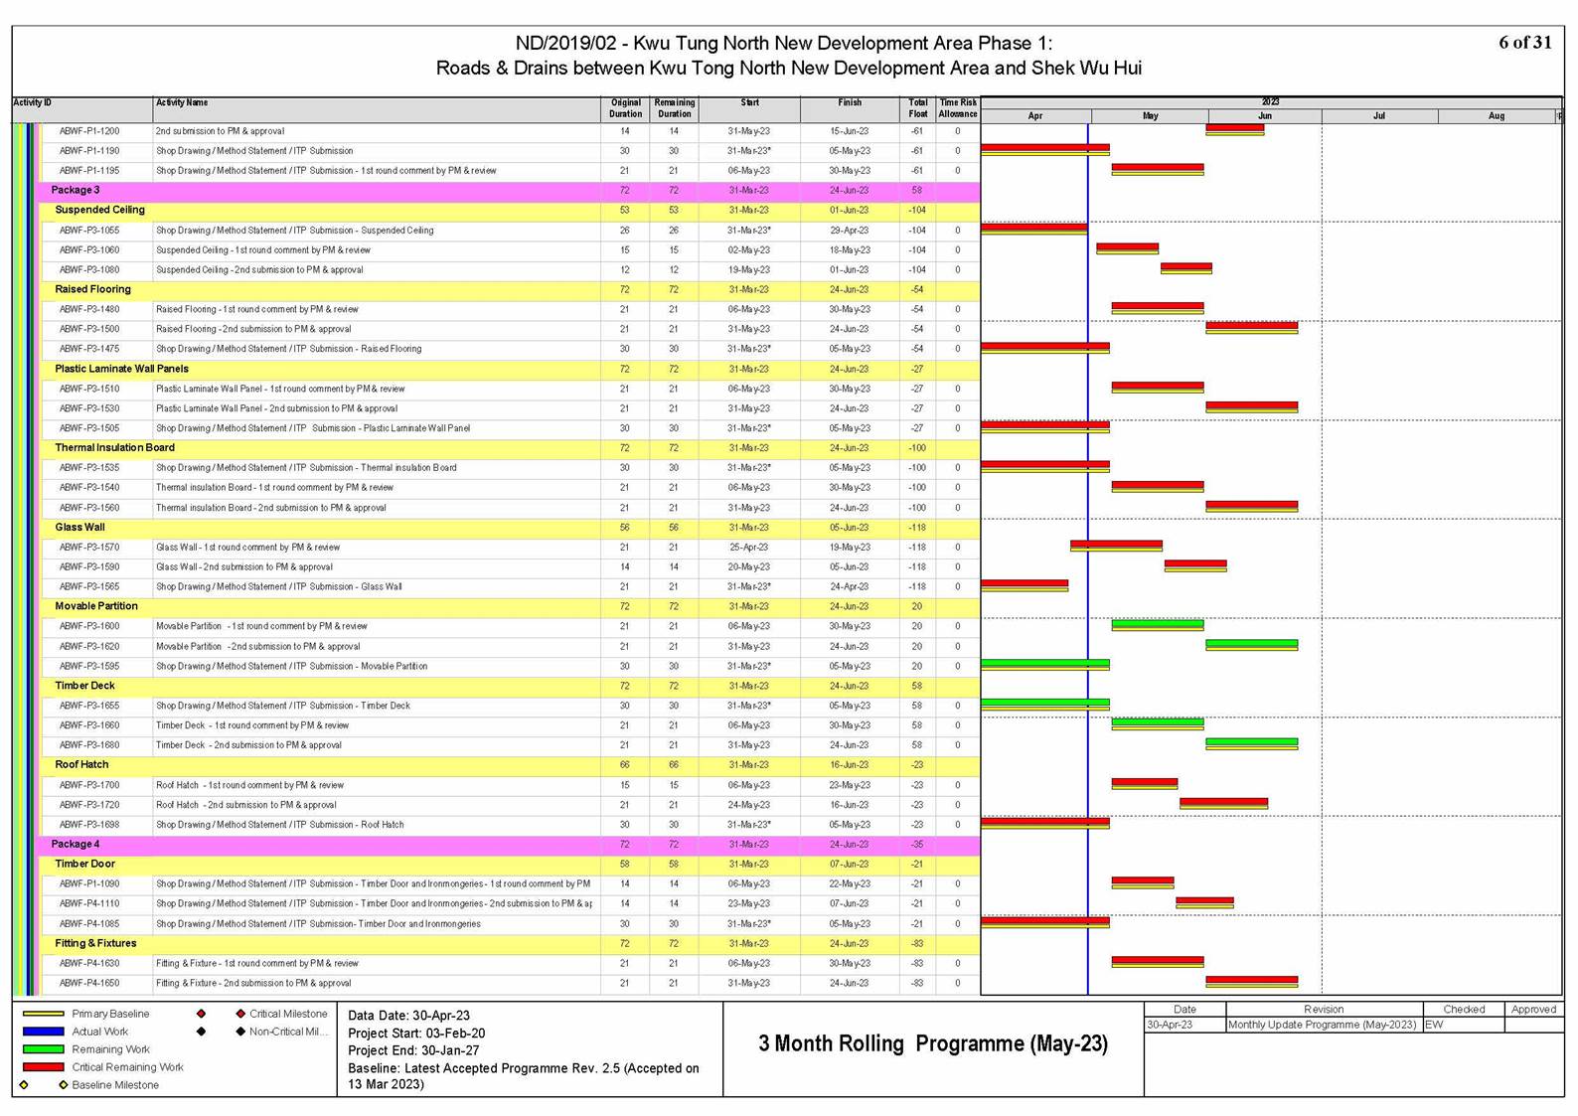Click the blue Actual Work legend swatch
The image size is (1578, 1116).
tap(43, 1032)
